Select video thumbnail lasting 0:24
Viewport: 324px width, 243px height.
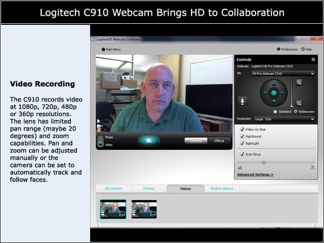coord(113,209)
